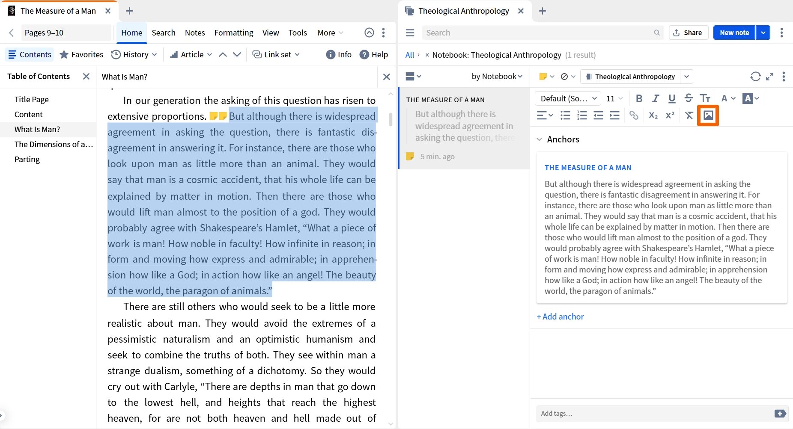Open the Article navigation dropdown
The width and height of the screenshot is (793, 429).
[191, 54]
